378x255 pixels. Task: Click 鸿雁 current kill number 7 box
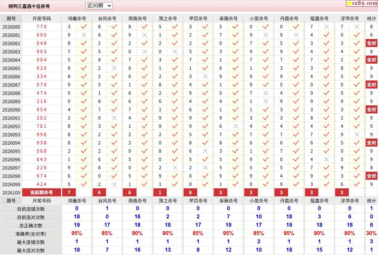point(69,193)
